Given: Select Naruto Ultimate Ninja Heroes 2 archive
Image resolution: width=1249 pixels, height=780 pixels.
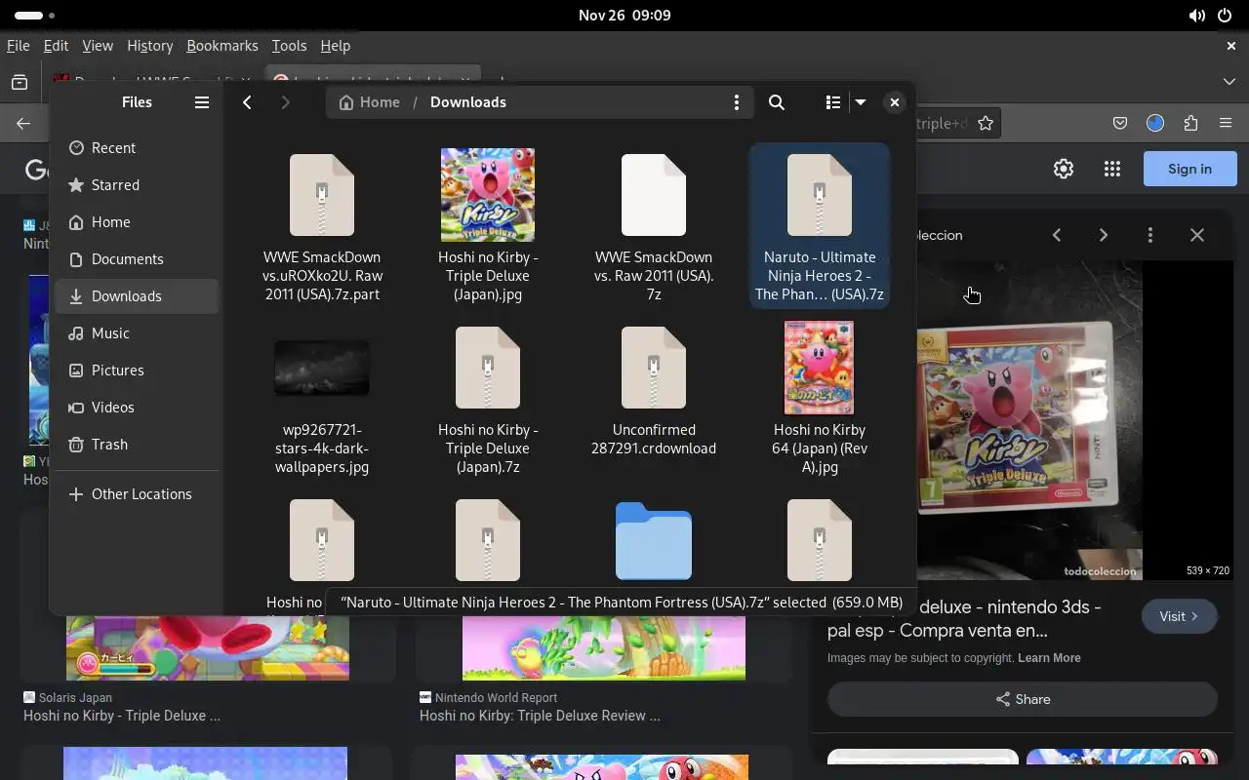Looking at the screenshot, I should point(820,226).
